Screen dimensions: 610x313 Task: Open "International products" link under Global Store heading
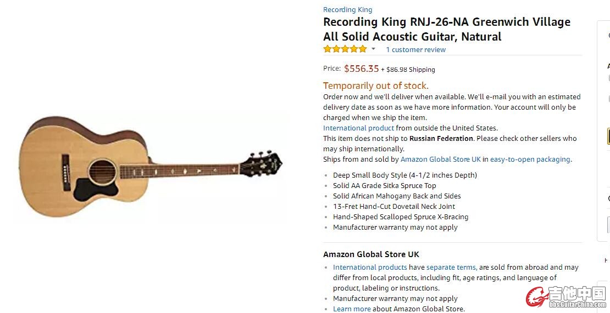coord(370,268)
